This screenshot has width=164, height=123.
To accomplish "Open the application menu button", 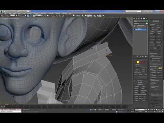I will pyautogui.click(x=1, y=12).
